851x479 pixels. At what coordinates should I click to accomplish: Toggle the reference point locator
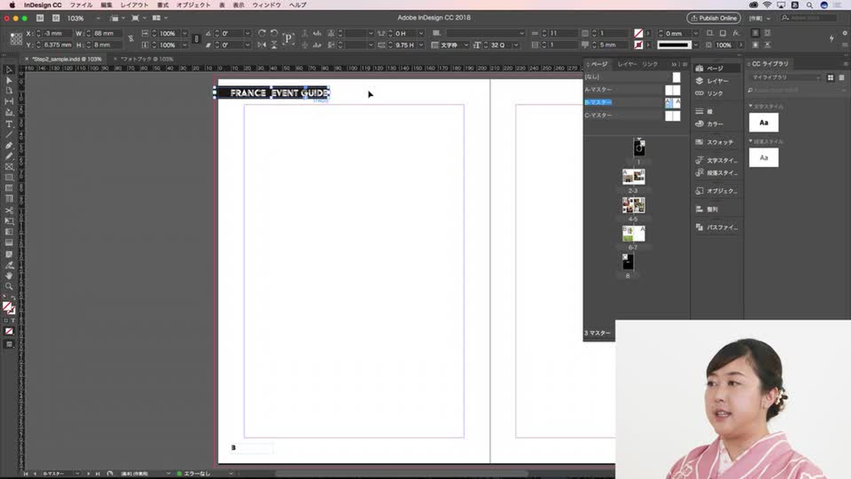tap(16, 39)
